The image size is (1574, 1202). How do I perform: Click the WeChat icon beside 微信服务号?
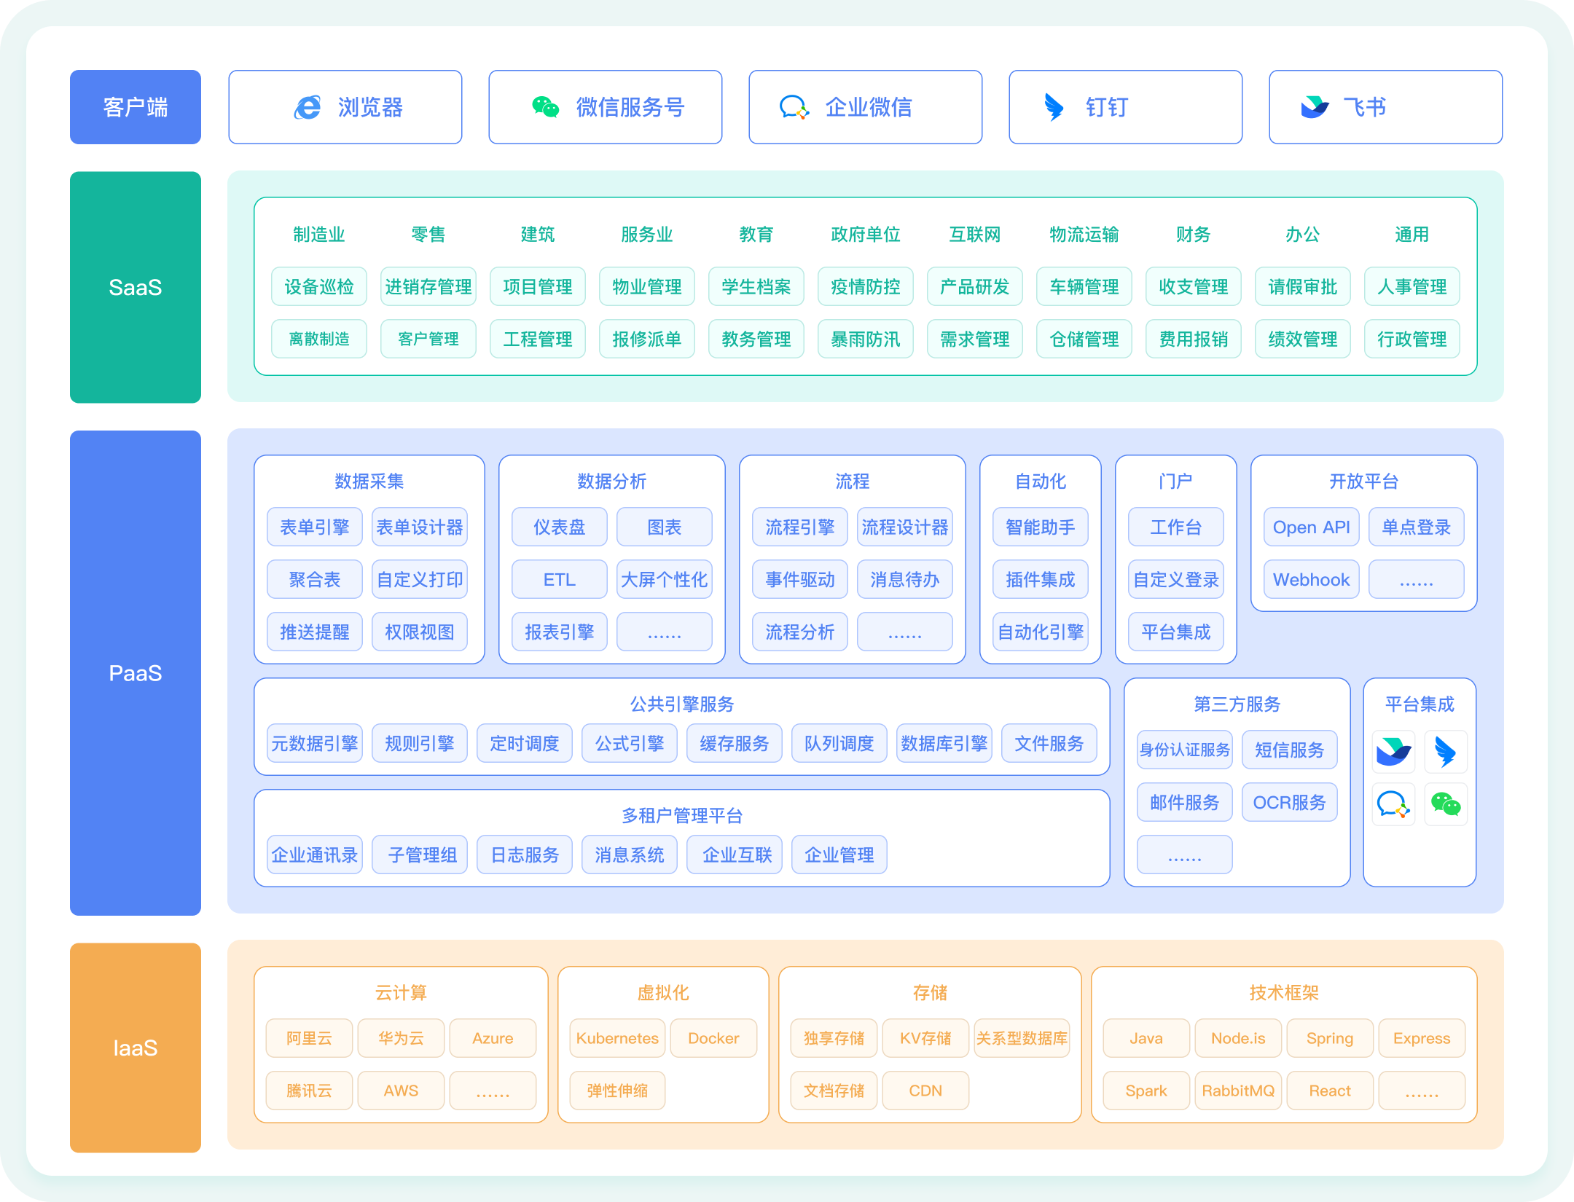[545, 107]
